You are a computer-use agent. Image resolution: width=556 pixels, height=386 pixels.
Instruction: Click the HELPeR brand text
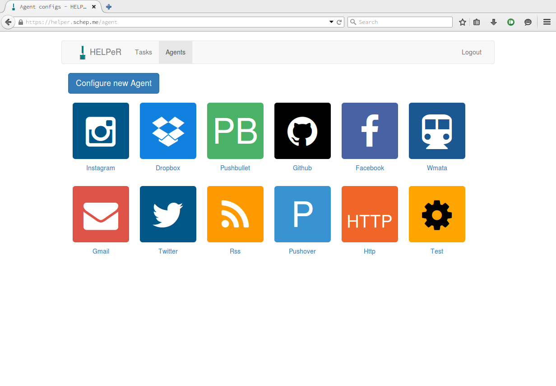[x=106, y=52]
